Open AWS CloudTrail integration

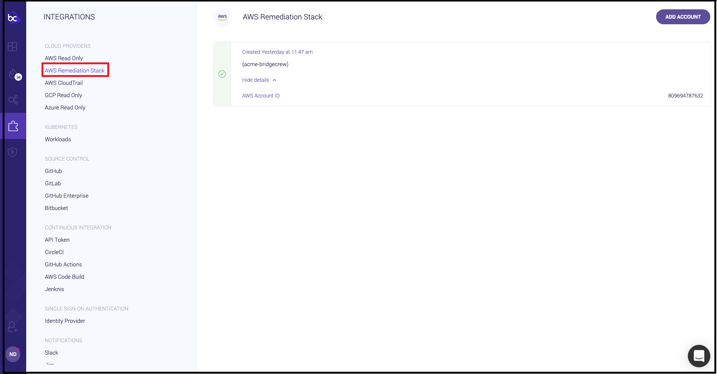(64, 83)
